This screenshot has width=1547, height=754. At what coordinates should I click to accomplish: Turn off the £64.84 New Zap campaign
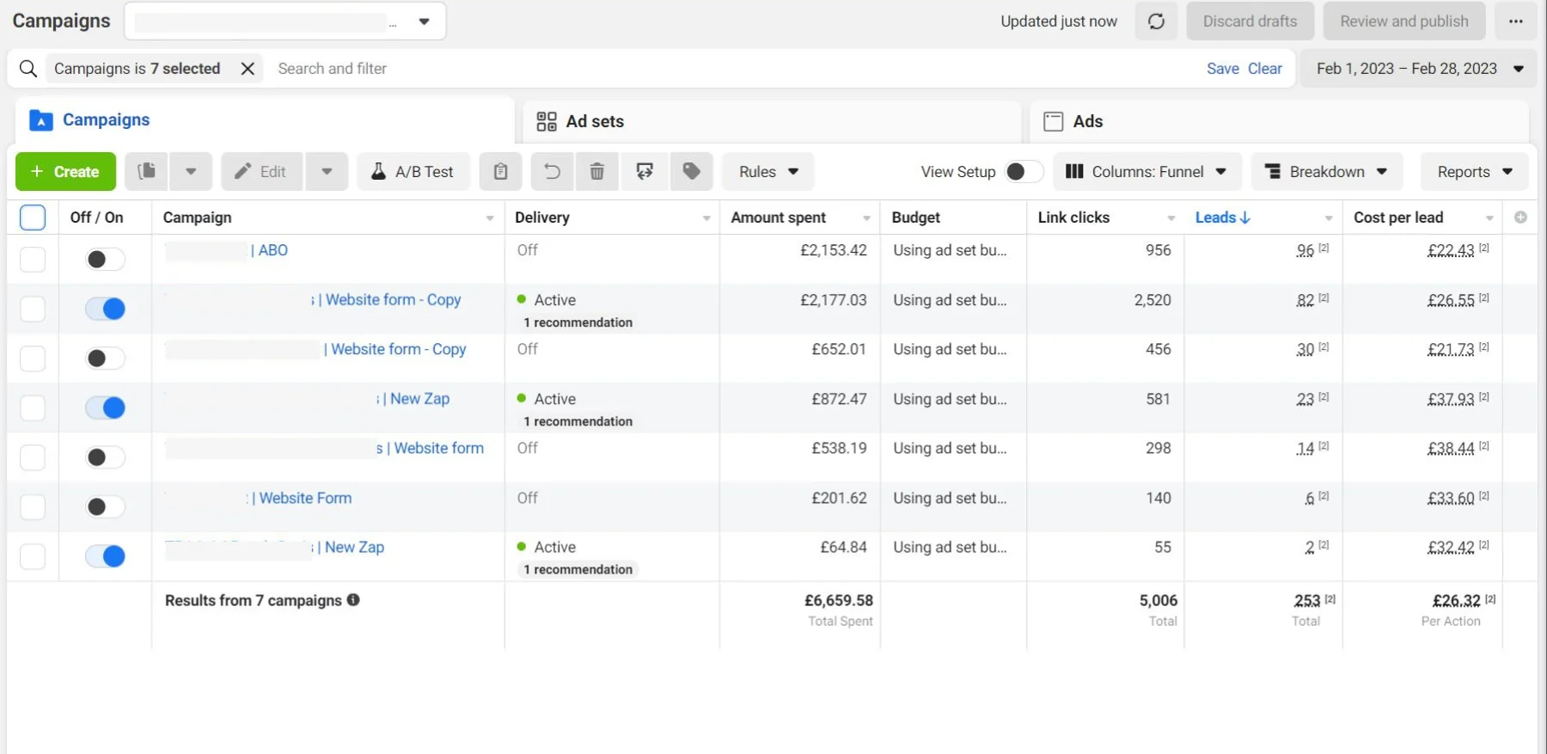(105, 556)
